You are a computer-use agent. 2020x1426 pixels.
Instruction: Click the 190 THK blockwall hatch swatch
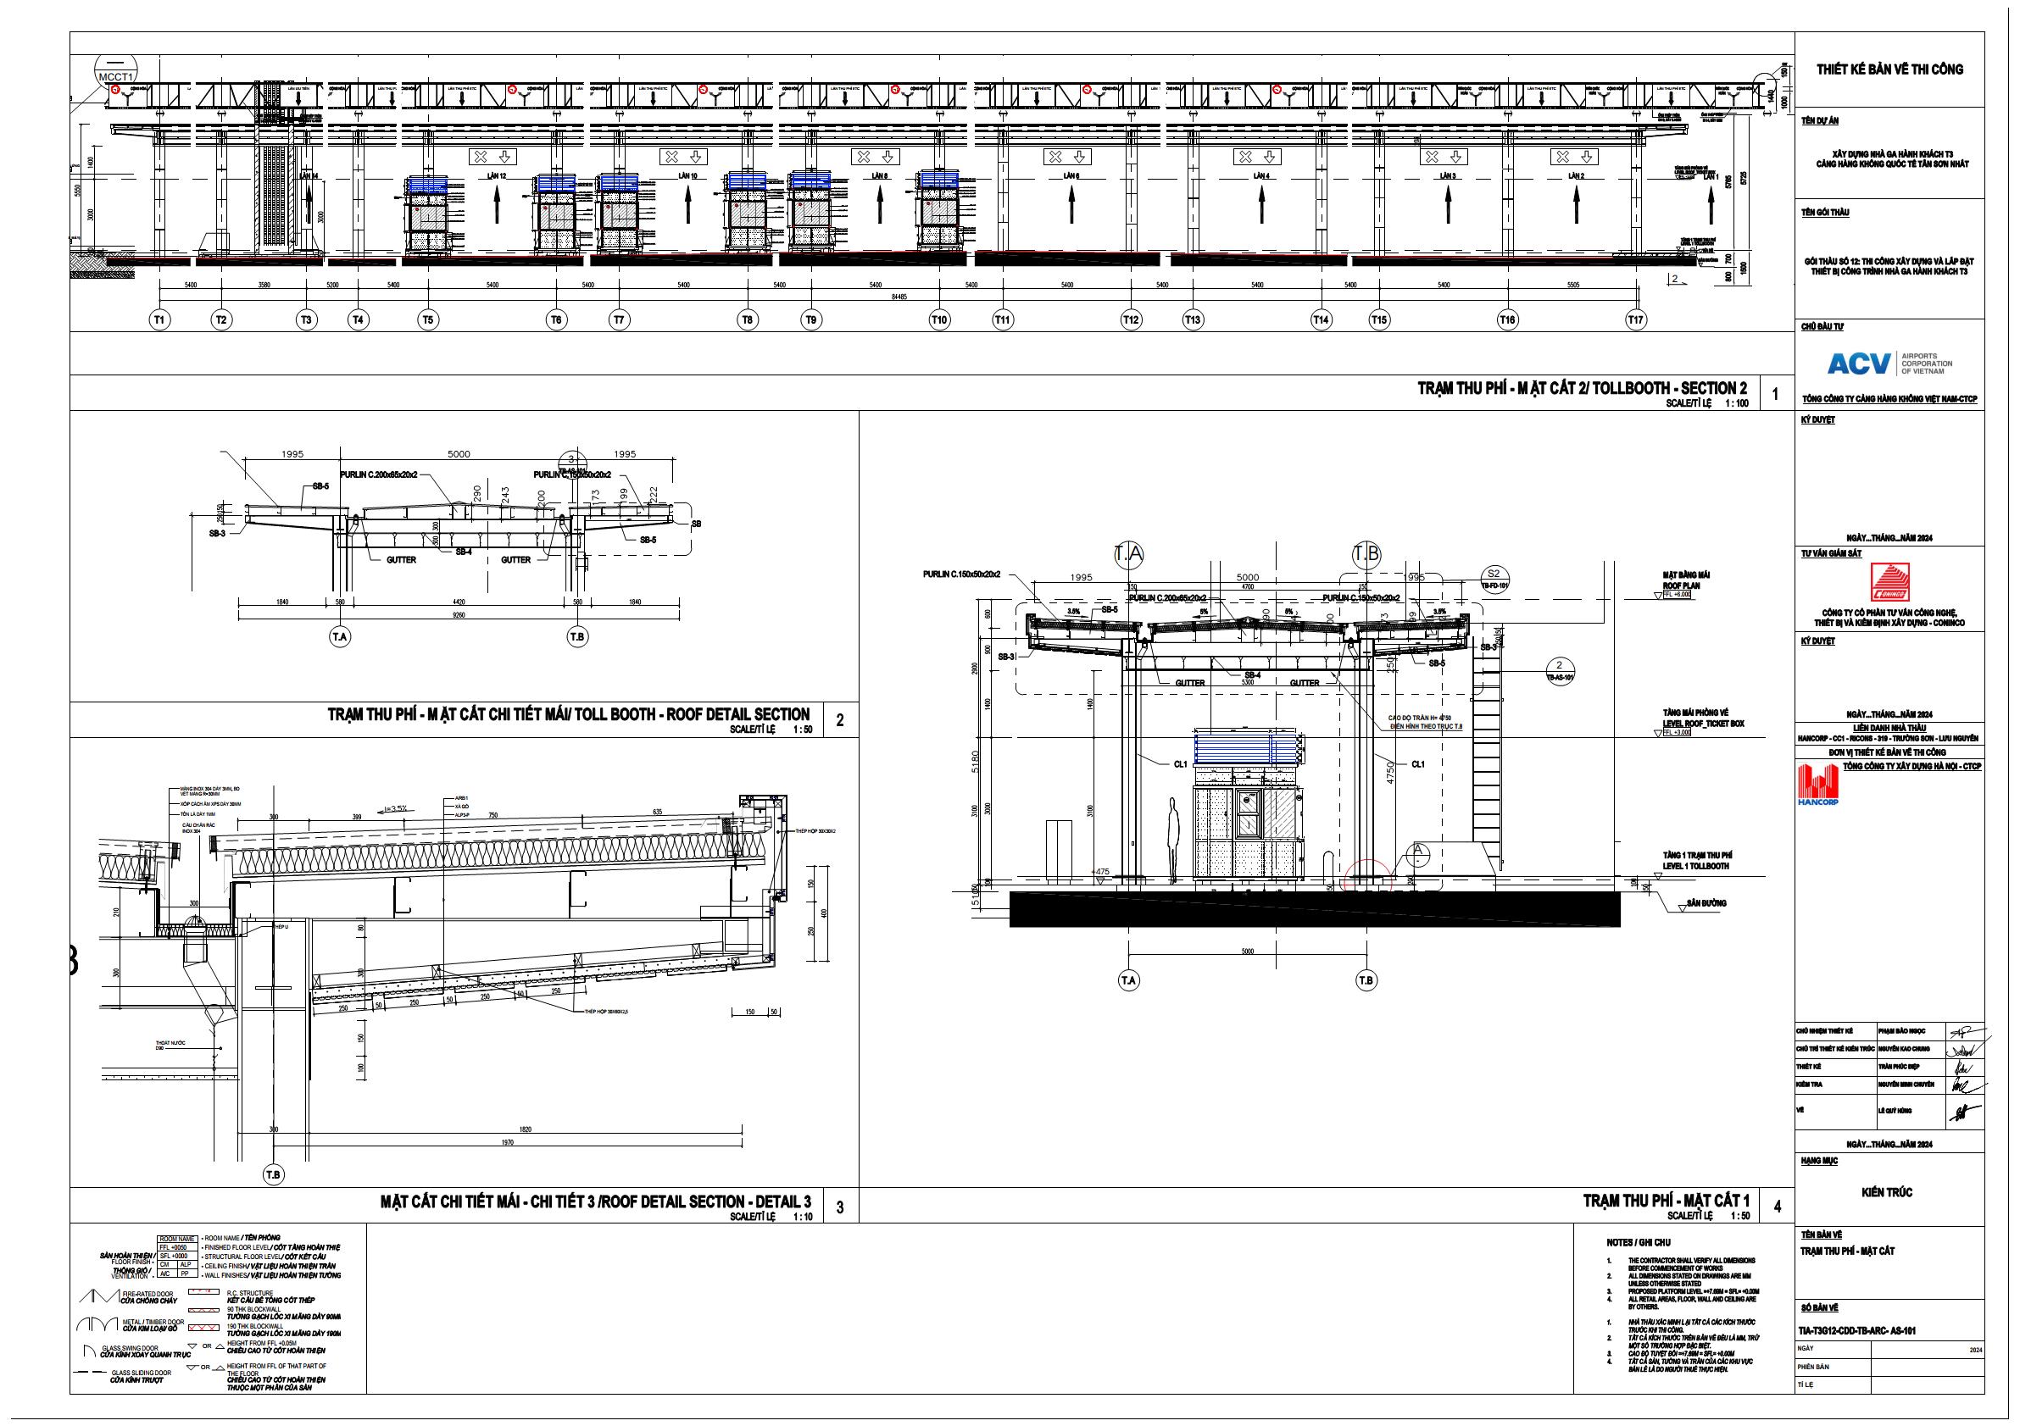pos(203,1326)
